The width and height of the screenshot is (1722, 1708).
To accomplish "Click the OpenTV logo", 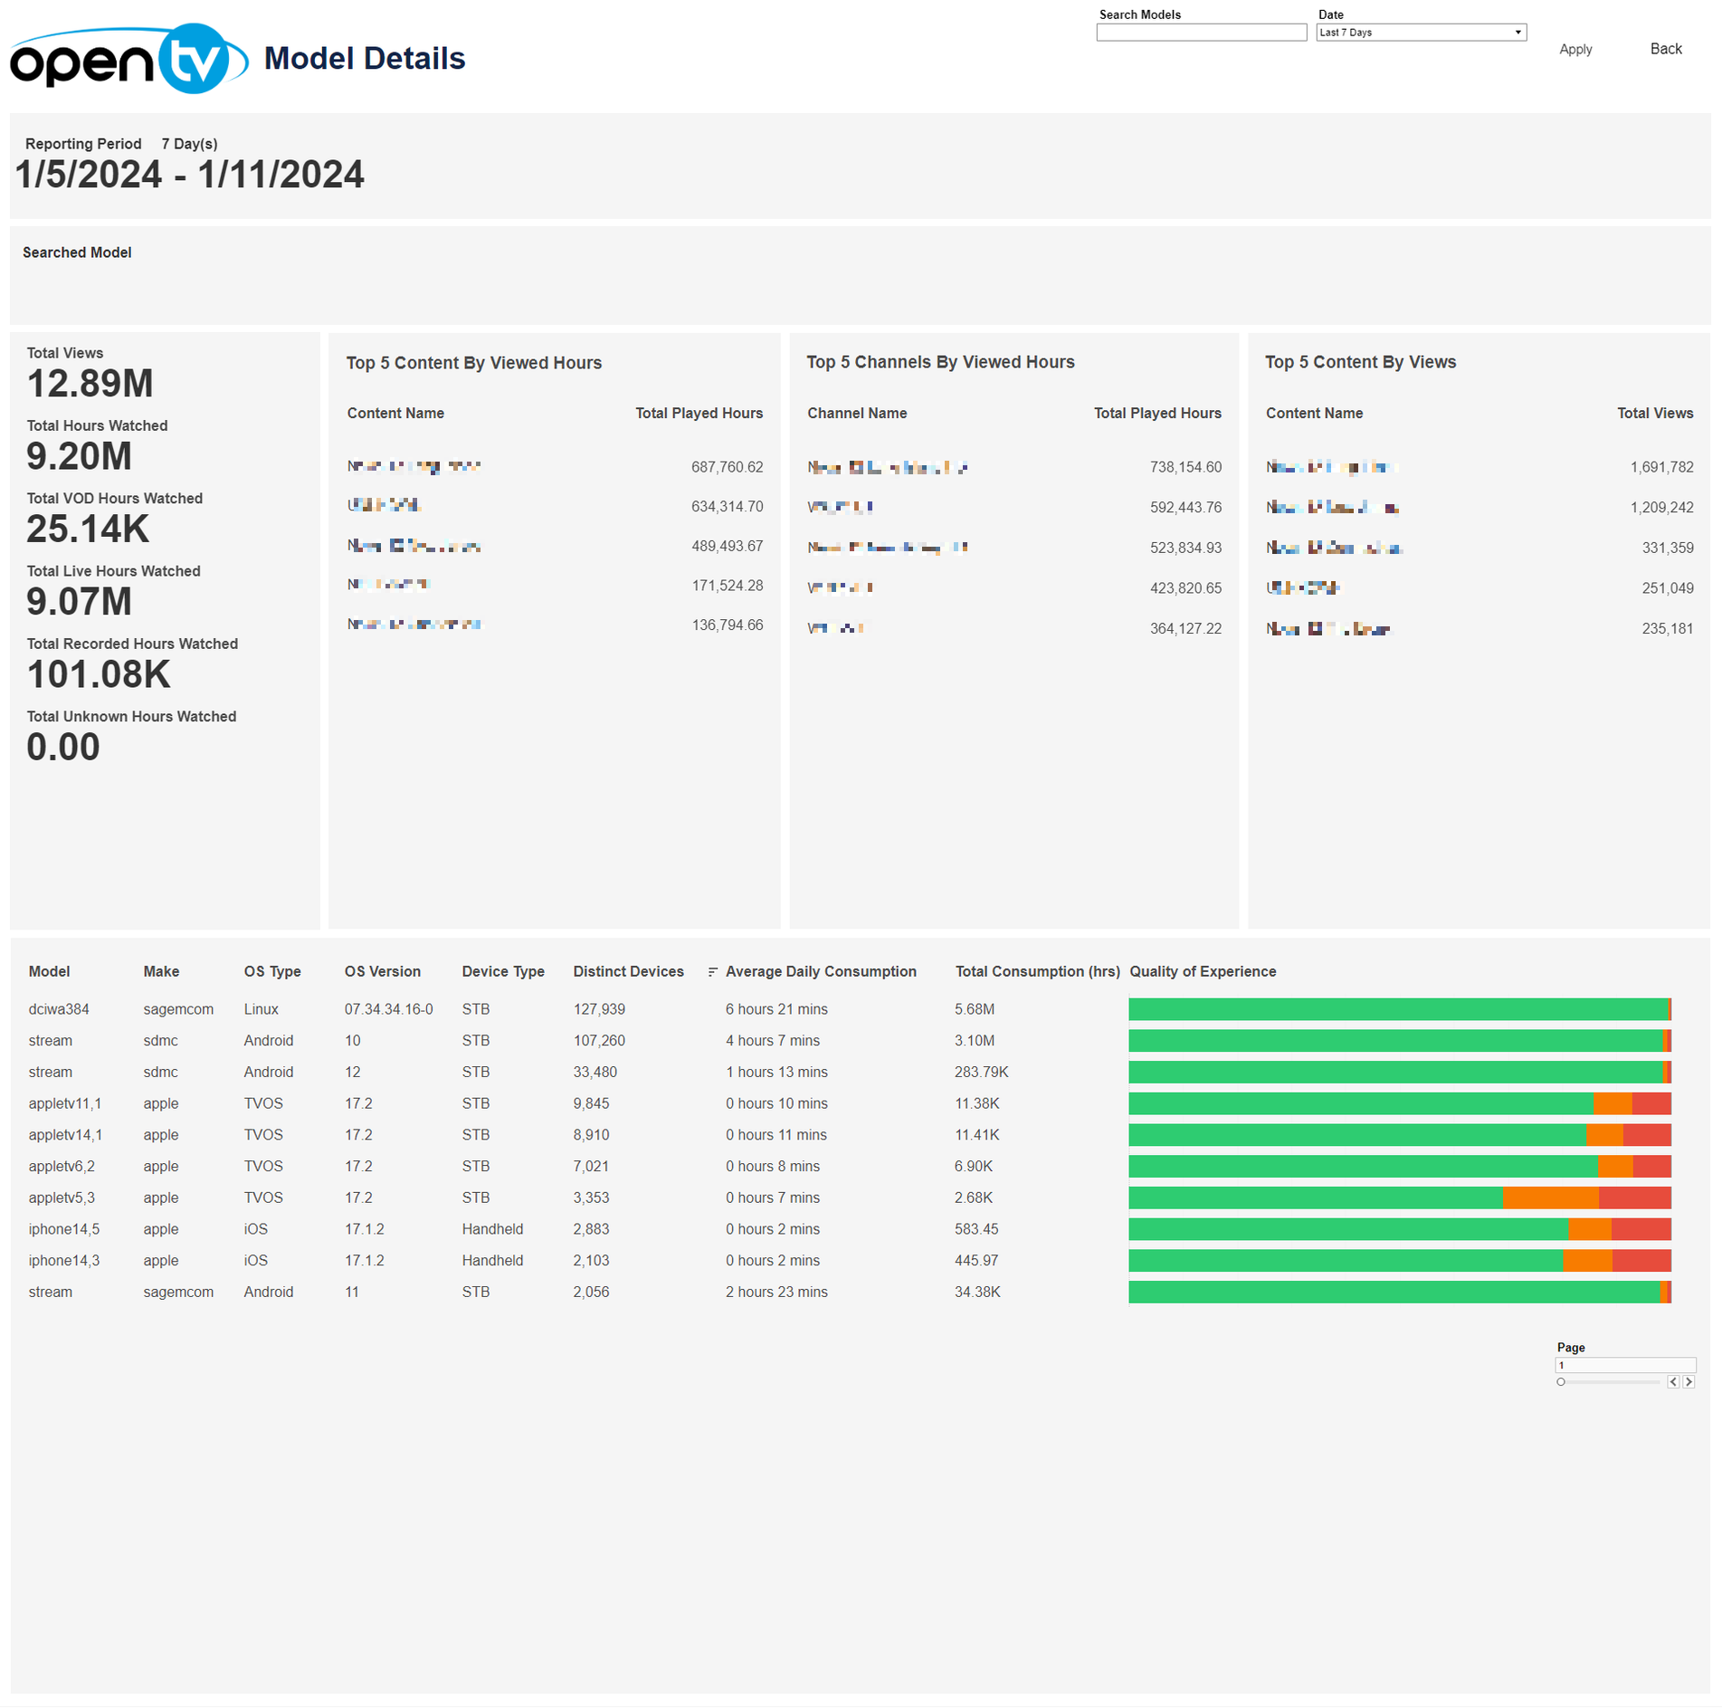I will click(x=128, y=59).
